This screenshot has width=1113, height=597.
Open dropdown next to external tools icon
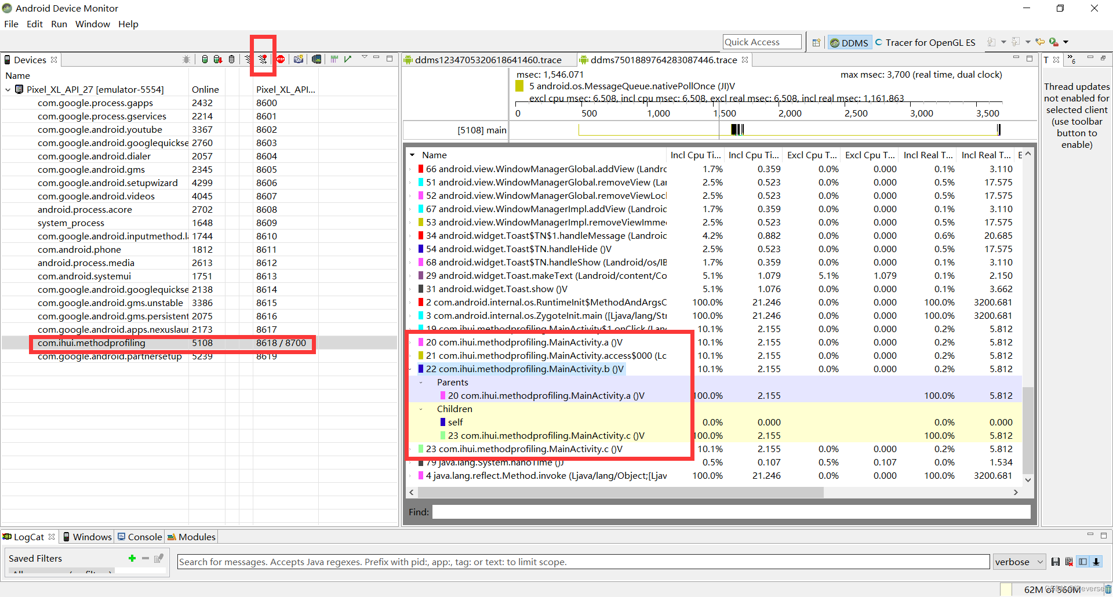tap(1065, 42)
